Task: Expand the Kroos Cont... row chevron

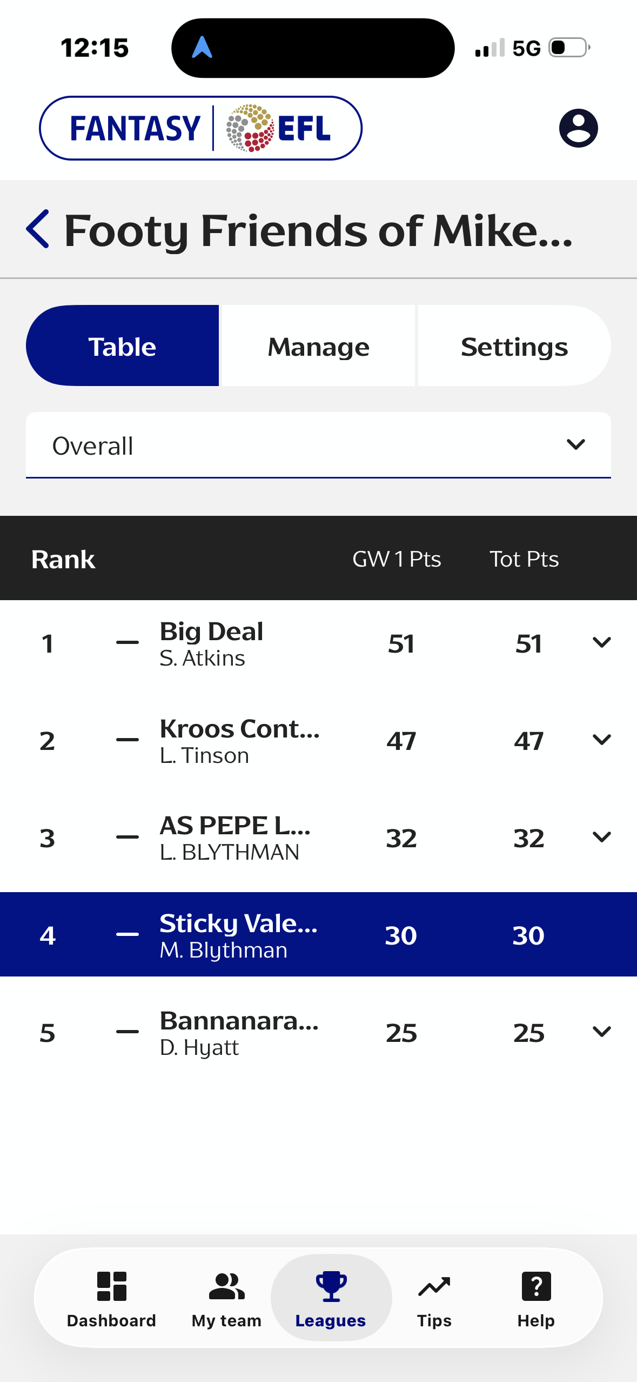Action: 601,740
